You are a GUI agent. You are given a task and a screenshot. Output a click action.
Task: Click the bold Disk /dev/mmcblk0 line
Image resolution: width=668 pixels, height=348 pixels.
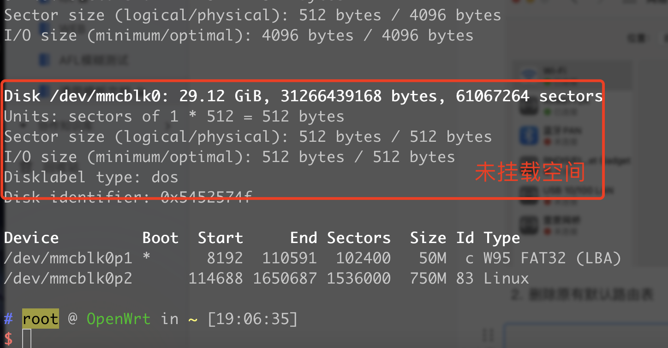coord(304,96)
